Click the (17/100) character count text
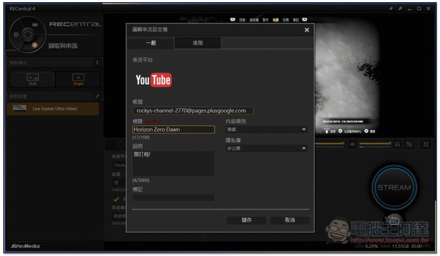 point(141,138)
